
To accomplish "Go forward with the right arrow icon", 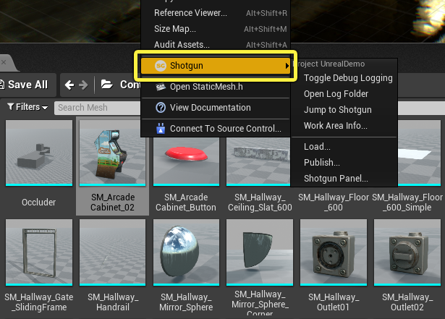I will 83,85.
